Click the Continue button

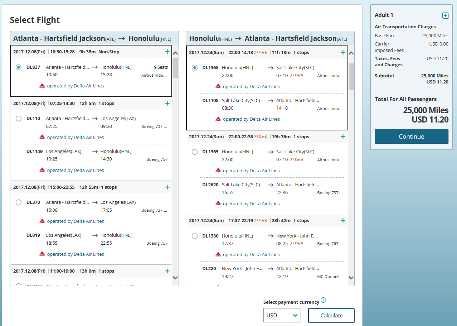point(412,136)
